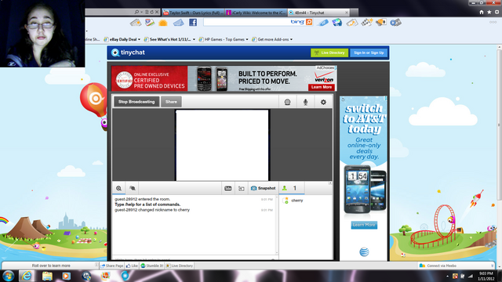Expand the eBay Daily Deal dropdown

[x=139, y=39]
